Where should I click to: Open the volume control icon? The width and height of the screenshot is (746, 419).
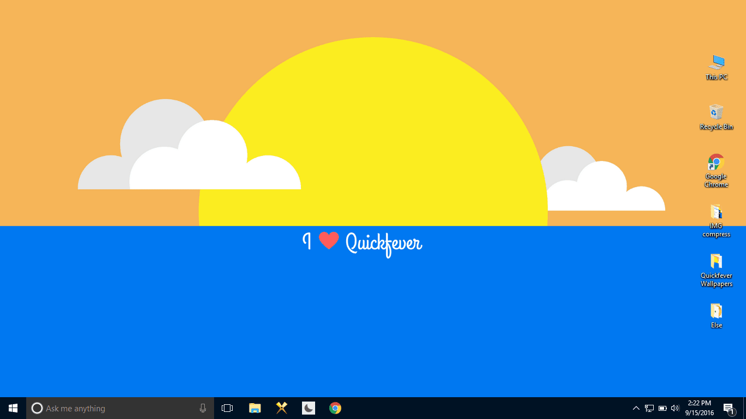[675, 408]
